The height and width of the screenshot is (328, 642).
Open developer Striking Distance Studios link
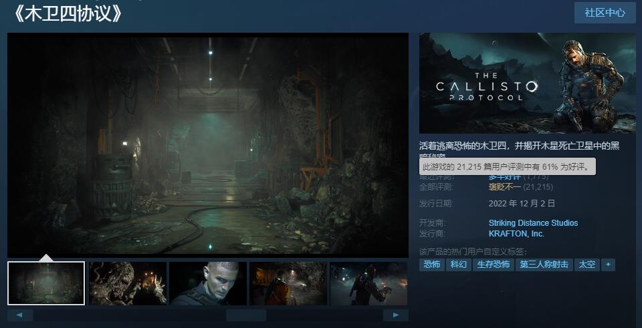(x=533, y=223)
